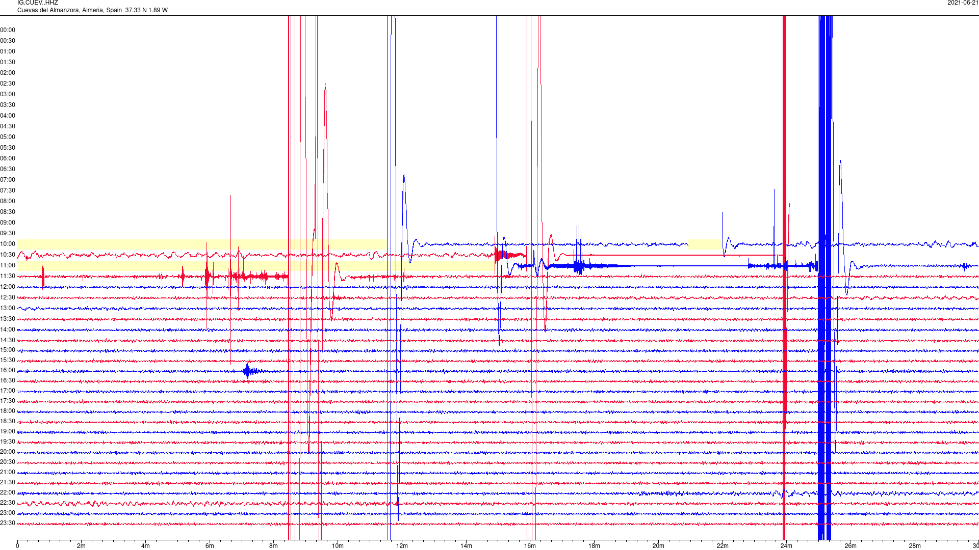
Task: Select the 17:00 time row label
Action: click(x=8, y=391)
